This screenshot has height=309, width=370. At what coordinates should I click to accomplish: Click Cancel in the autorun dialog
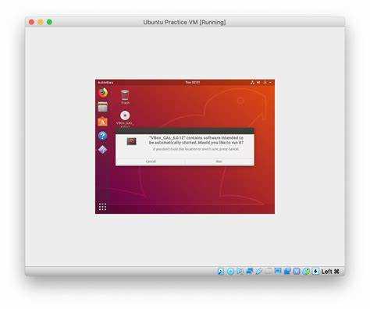tap(151, 162)
